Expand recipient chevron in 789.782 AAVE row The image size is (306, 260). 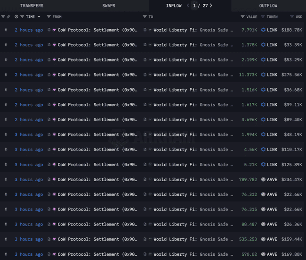pos(150,179)
